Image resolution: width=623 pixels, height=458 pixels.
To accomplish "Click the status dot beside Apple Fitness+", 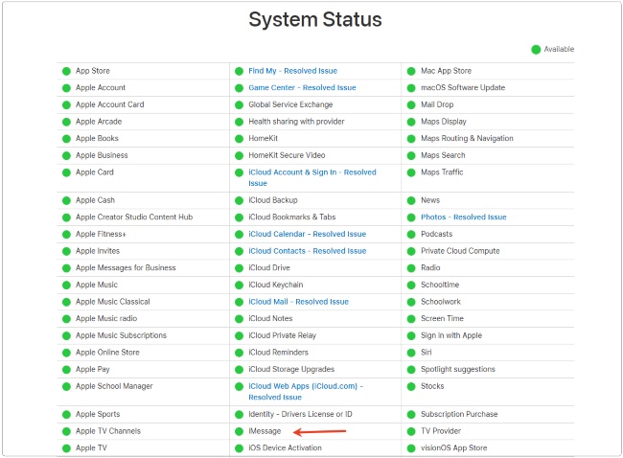I will click(x=66, y=235).
